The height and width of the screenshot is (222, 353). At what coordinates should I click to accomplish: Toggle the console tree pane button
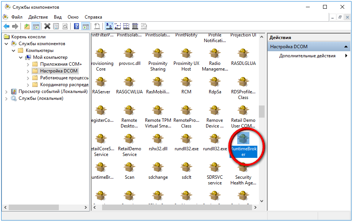[36, 26]
